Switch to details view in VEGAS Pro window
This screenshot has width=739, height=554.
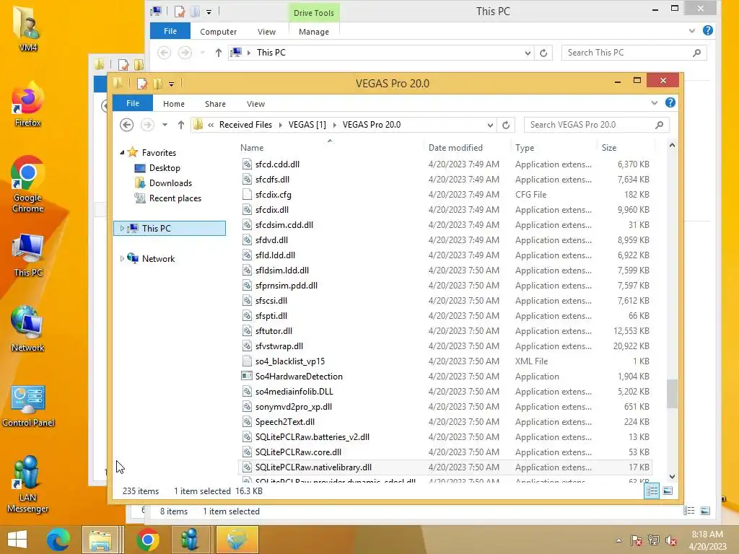(x=652, y=491)
